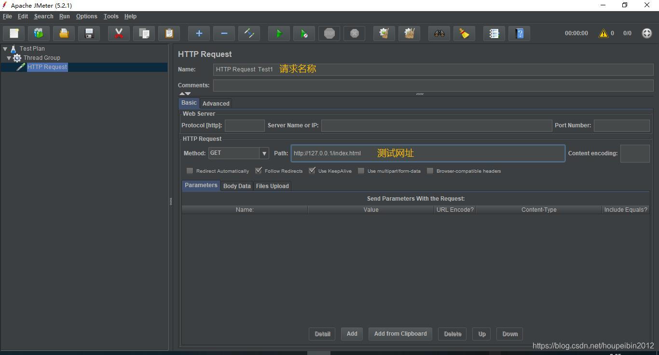Image resolution: width=659 pixels, height=355 pixels.
Task: Open the Edit menu
Action: pyautogui.click(x=23, y=16)
